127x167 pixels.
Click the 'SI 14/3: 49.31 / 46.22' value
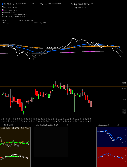click(20, 15)
